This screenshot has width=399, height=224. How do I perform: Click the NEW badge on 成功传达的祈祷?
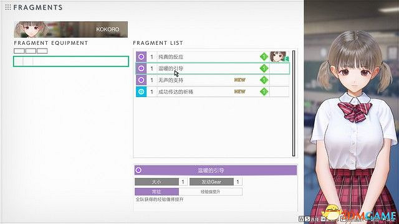pos(239,91)
